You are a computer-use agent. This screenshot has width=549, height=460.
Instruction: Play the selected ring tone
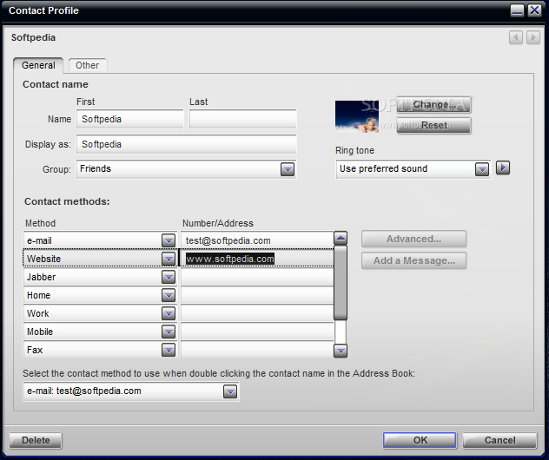click(503, 168)
